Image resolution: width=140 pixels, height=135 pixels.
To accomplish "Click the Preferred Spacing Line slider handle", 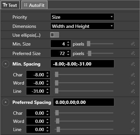I will [58, 129].
